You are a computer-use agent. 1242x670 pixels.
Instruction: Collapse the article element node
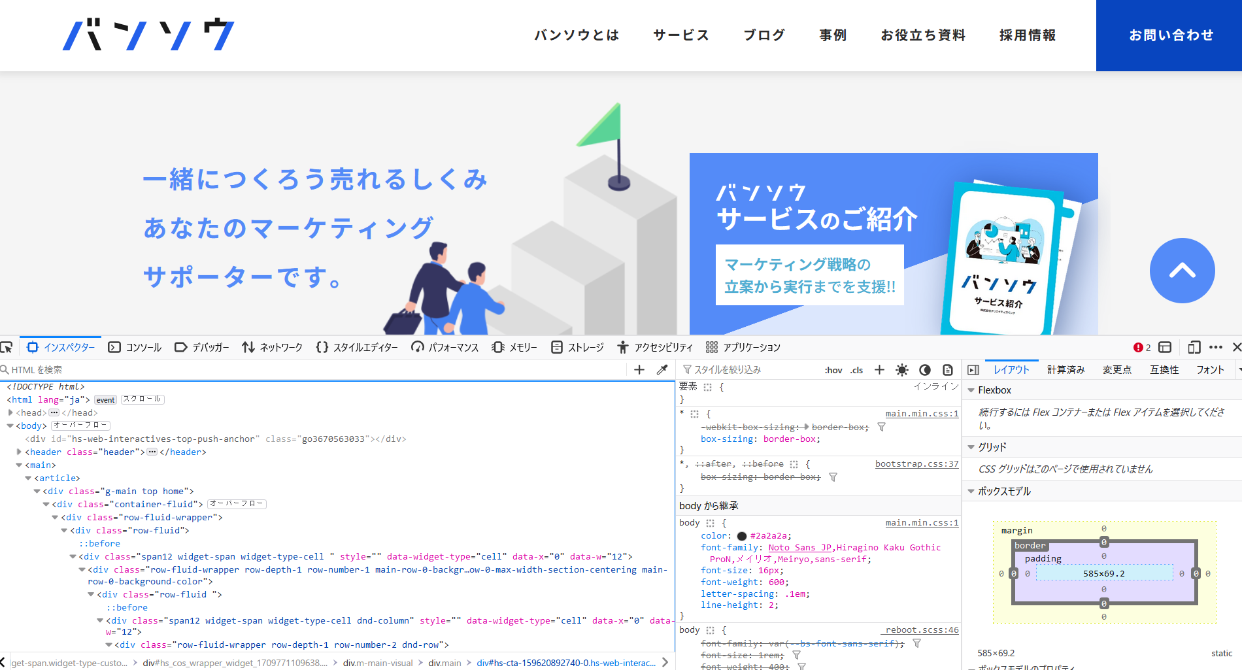[28, 478]
